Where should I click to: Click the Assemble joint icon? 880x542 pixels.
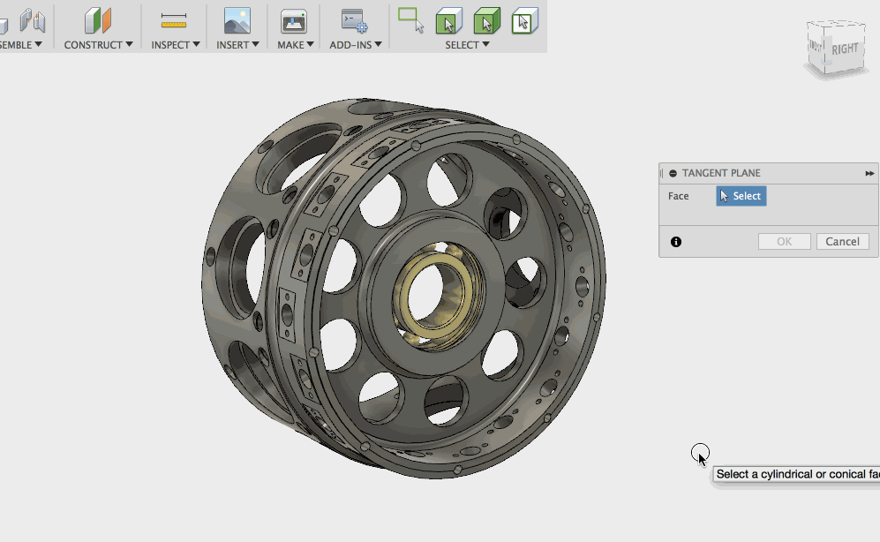[x=33, y=20]
